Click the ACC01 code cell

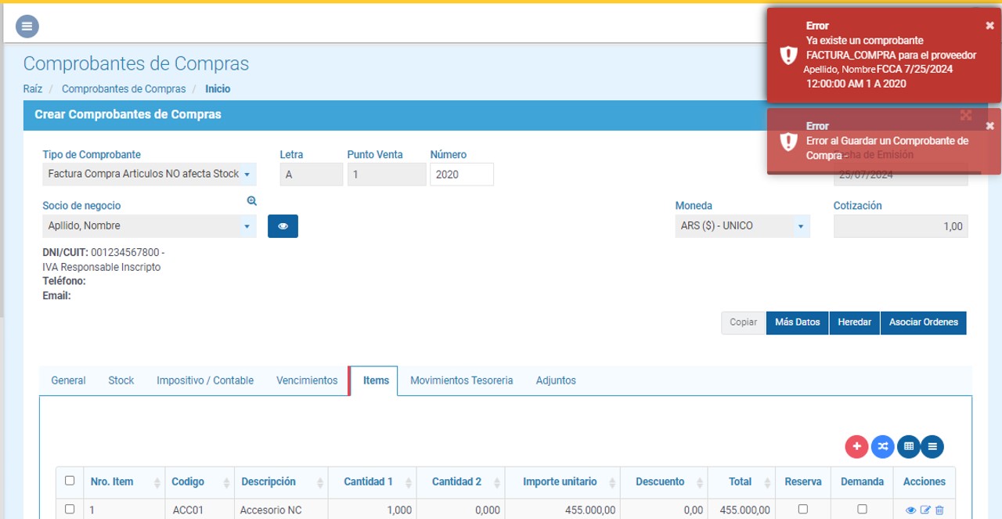(x=200, y=510)
